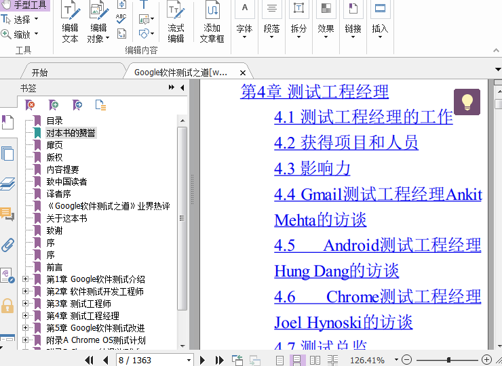Click the lightbulb tips button

point(467,102)
